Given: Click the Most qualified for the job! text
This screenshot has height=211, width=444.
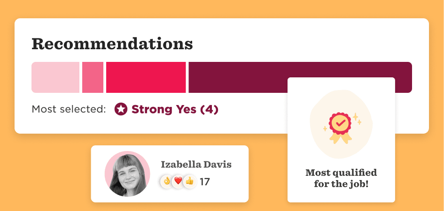Looking at the screenshot, I should (341, 178).
